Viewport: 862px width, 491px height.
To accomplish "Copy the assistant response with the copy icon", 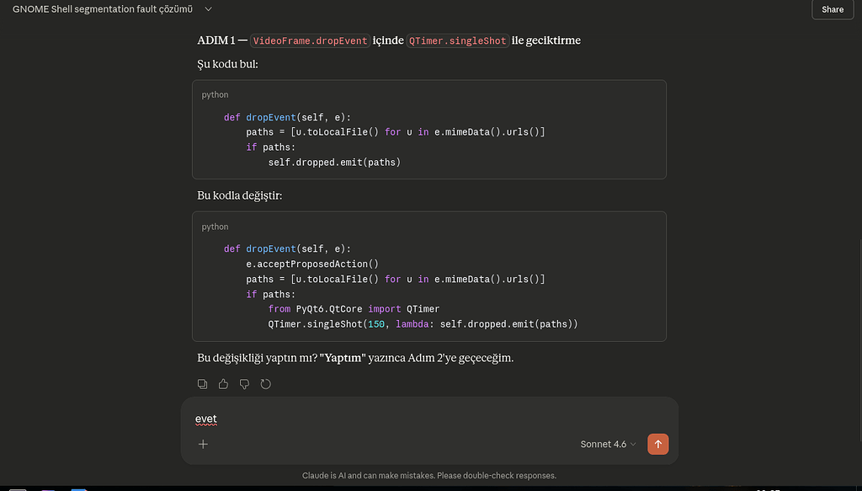I will [x=203, y=384].
